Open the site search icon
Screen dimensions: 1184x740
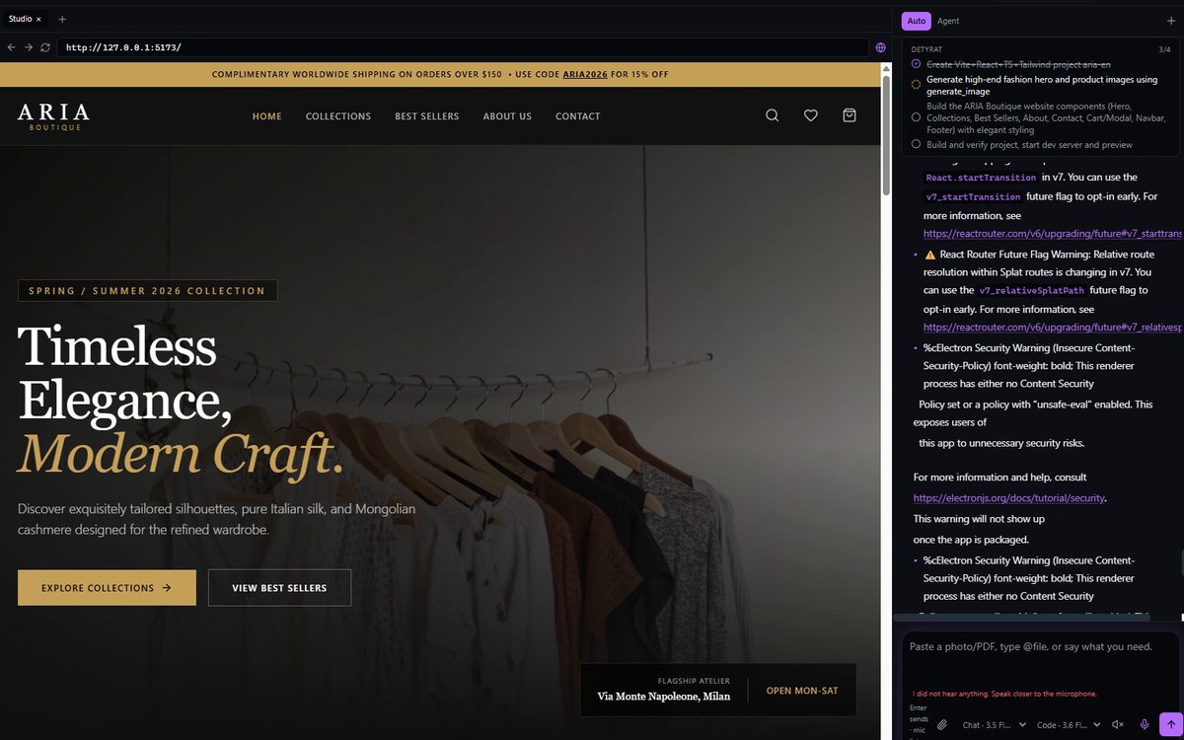[773, 115]
